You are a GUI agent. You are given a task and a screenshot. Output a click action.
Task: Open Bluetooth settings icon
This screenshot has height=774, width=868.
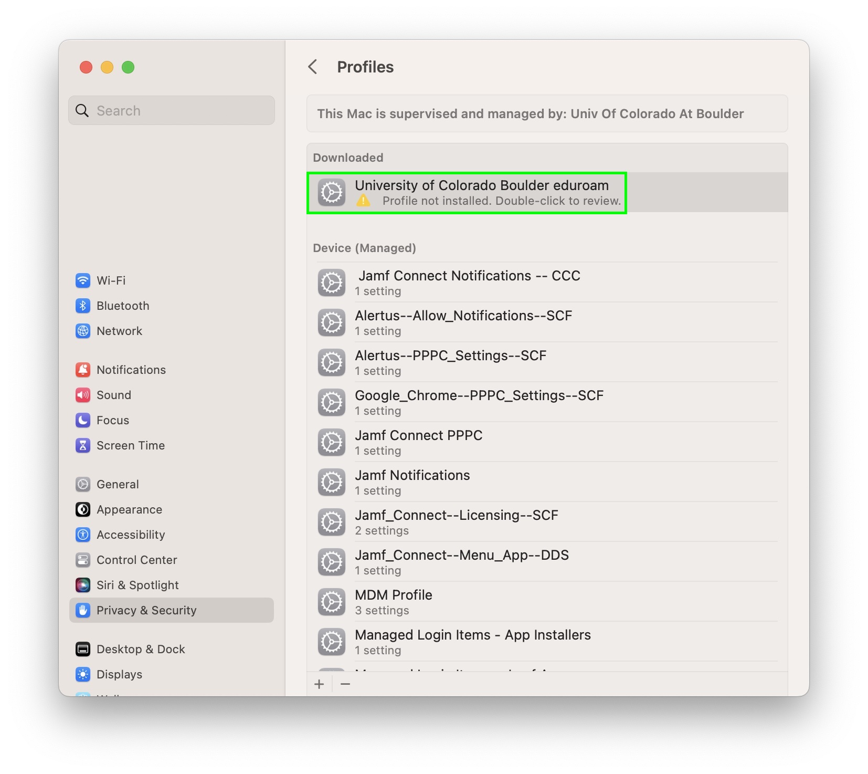tap(83, 306)
